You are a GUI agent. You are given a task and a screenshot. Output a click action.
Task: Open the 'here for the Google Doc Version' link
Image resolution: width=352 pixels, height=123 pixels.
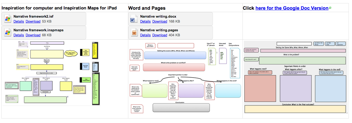point(292,8)
